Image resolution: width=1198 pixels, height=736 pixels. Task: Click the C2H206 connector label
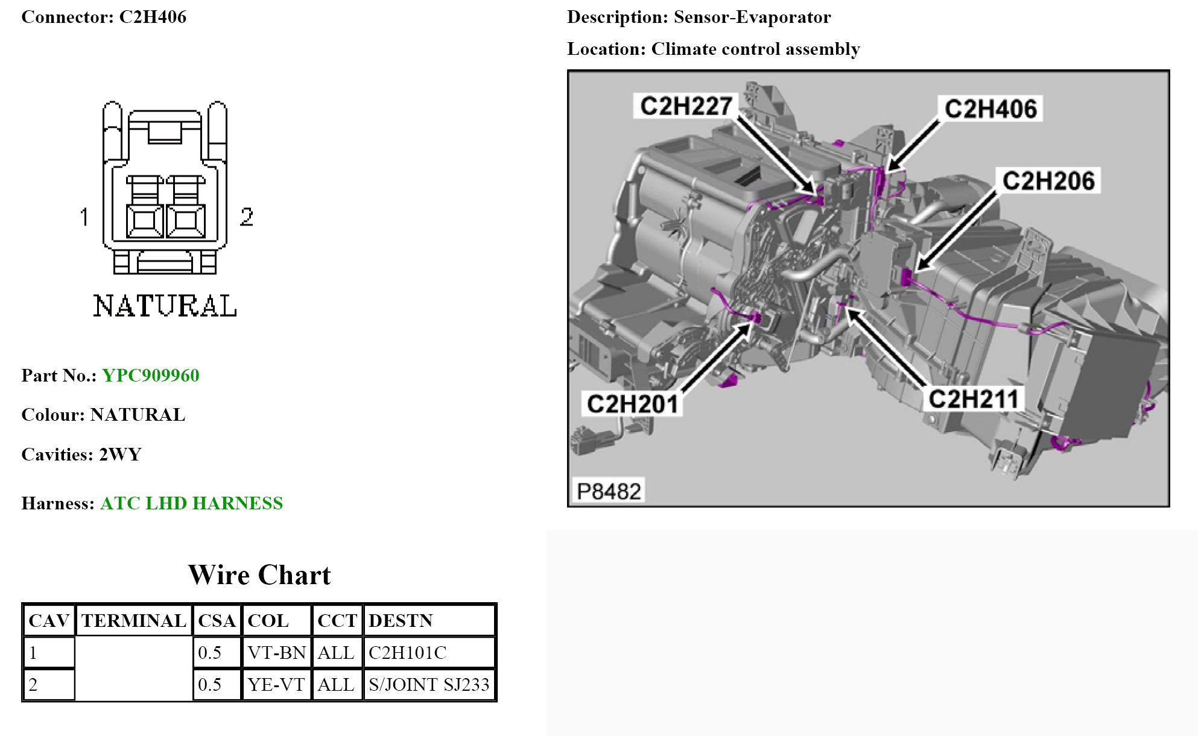[1048, 181]
